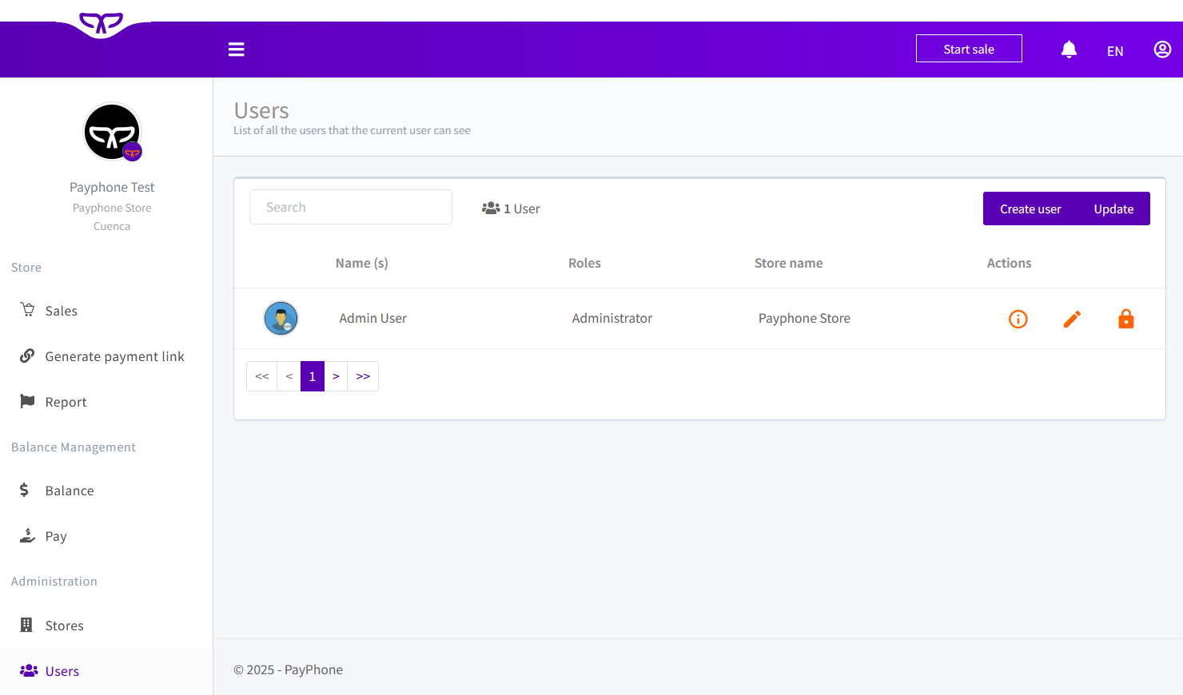The height and width of the screenshot is (695, 1183).
Task: Click the Balance dollar icon
Action: point(24,490)
